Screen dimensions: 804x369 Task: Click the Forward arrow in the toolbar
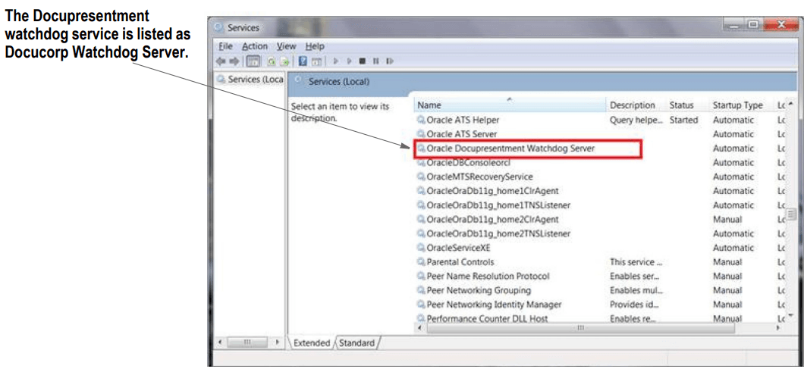coord(234,61)
